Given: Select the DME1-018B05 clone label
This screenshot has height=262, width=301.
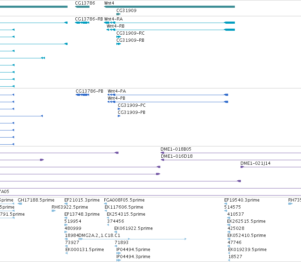Looking at the screenshot, I should point(176,149).
